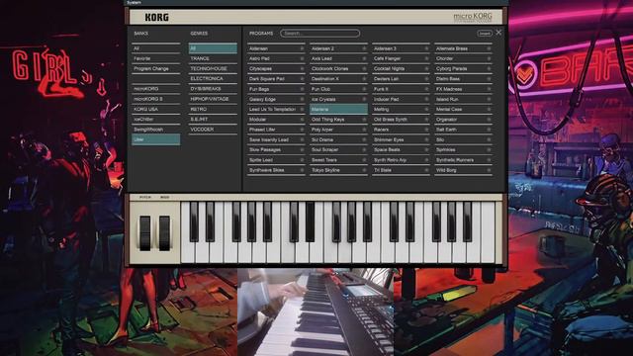
Task: Favorite the Island Run program
Action: 489,99
